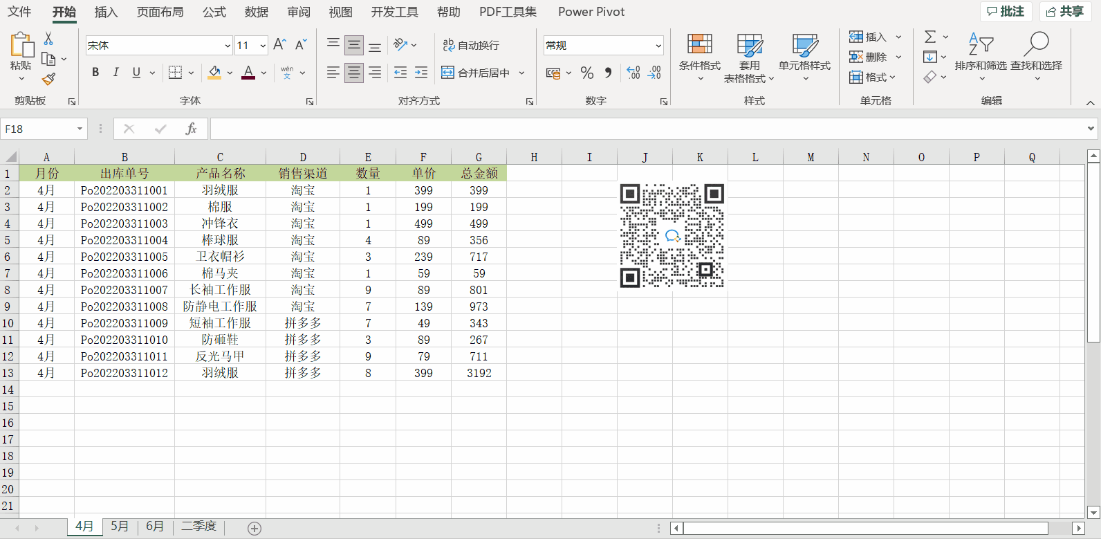Image resolution: width=1101 pixels, height=539 pixels.
Task: Click the Cut scissors icon
Action: (48, 38)
